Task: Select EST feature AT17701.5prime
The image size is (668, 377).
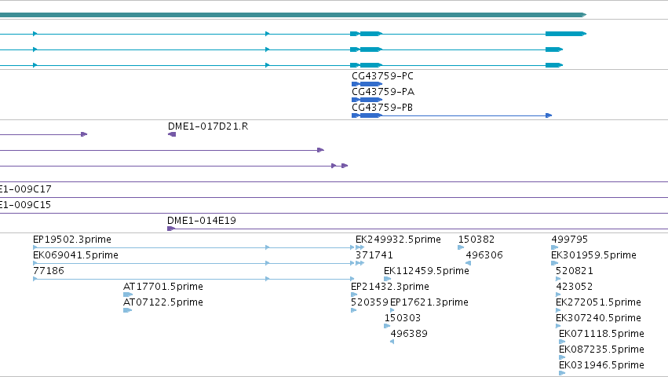Action: [x=162, y=287]
